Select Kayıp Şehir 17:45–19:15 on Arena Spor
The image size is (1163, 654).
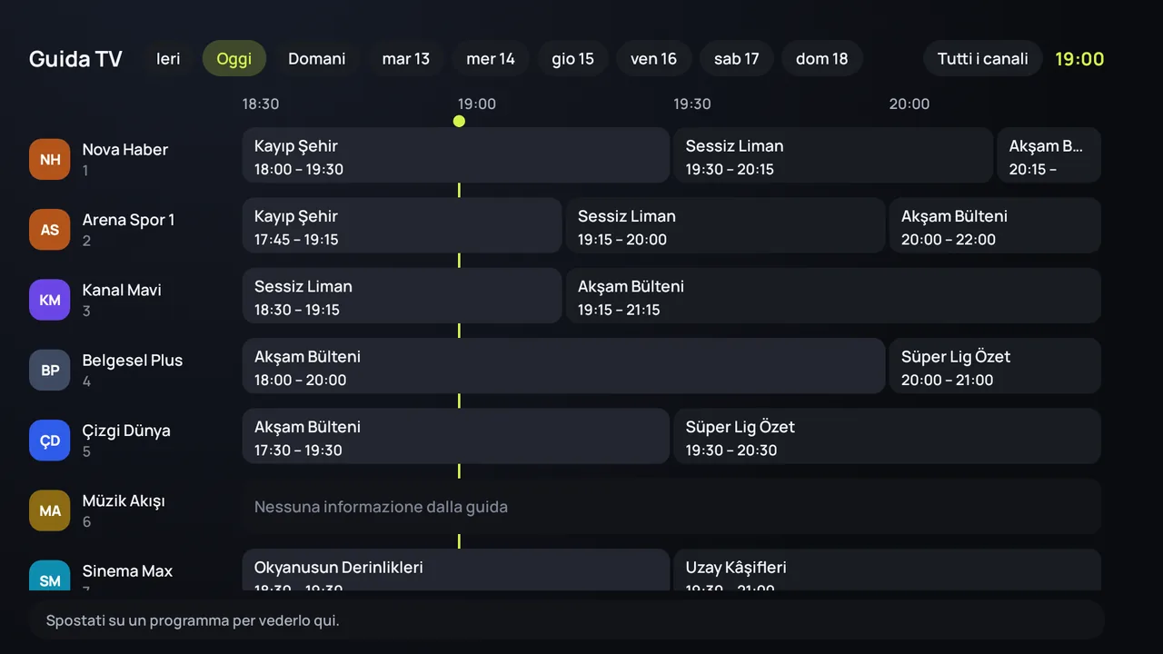click(402, 225)
